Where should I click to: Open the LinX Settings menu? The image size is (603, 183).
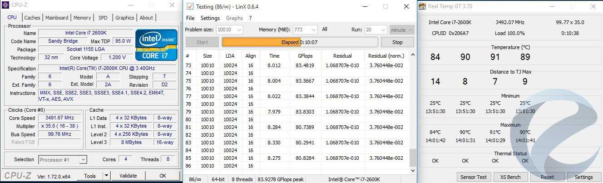(x=210, y=18)
